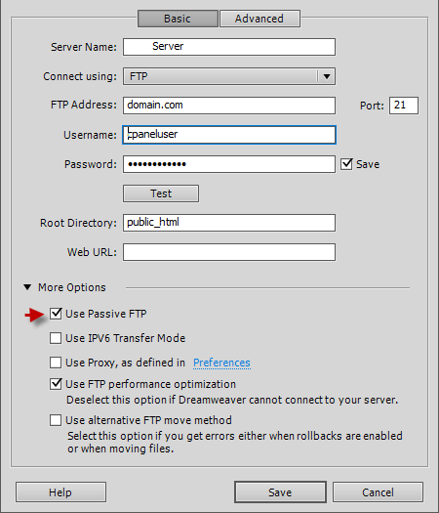This screenshot has height=513, width=439.
Task: Uncheck the Save password checkbox
Action: [346, 164]
